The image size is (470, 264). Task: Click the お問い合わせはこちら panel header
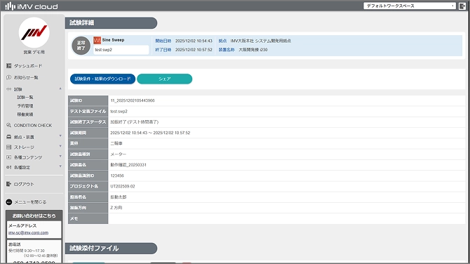pos(34,216)
